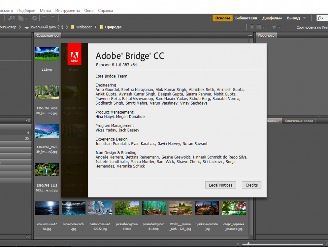The height and width of the screenshot is (247, 328).
Task: Click the thumbnail quality options icon
Action: point(259,27)
